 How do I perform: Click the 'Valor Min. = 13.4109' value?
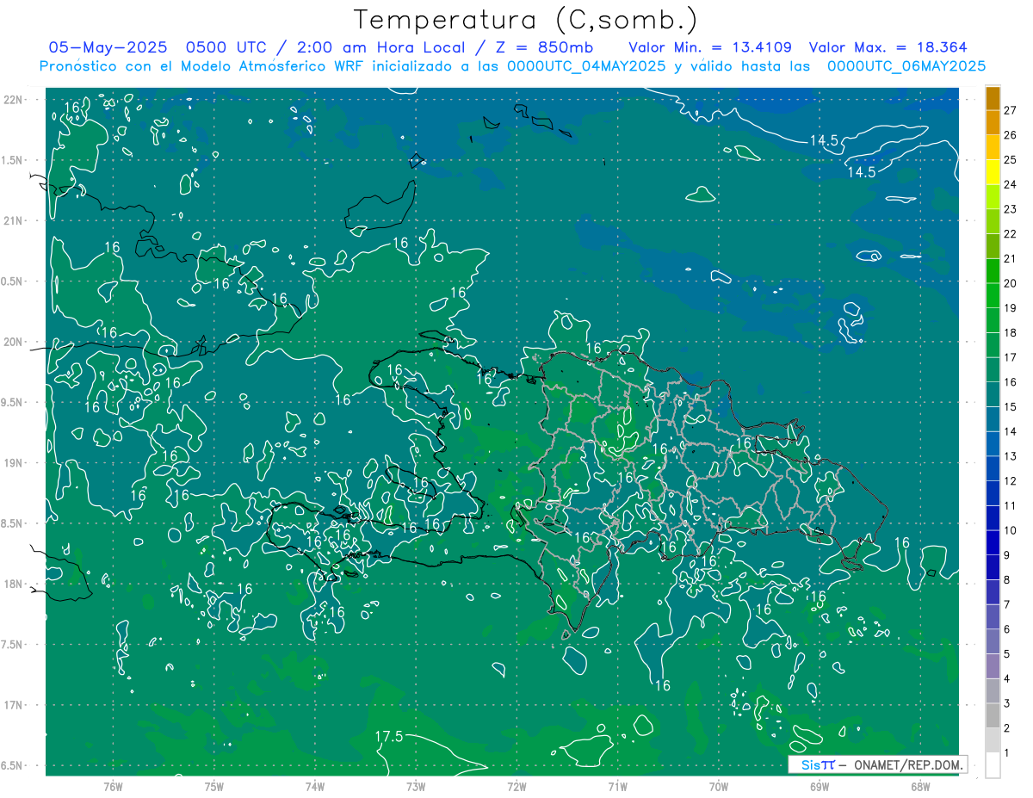[710, 47]
